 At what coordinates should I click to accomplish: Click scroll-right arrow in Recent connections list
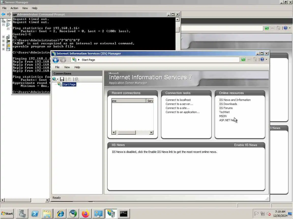click(x=151, y=133)
